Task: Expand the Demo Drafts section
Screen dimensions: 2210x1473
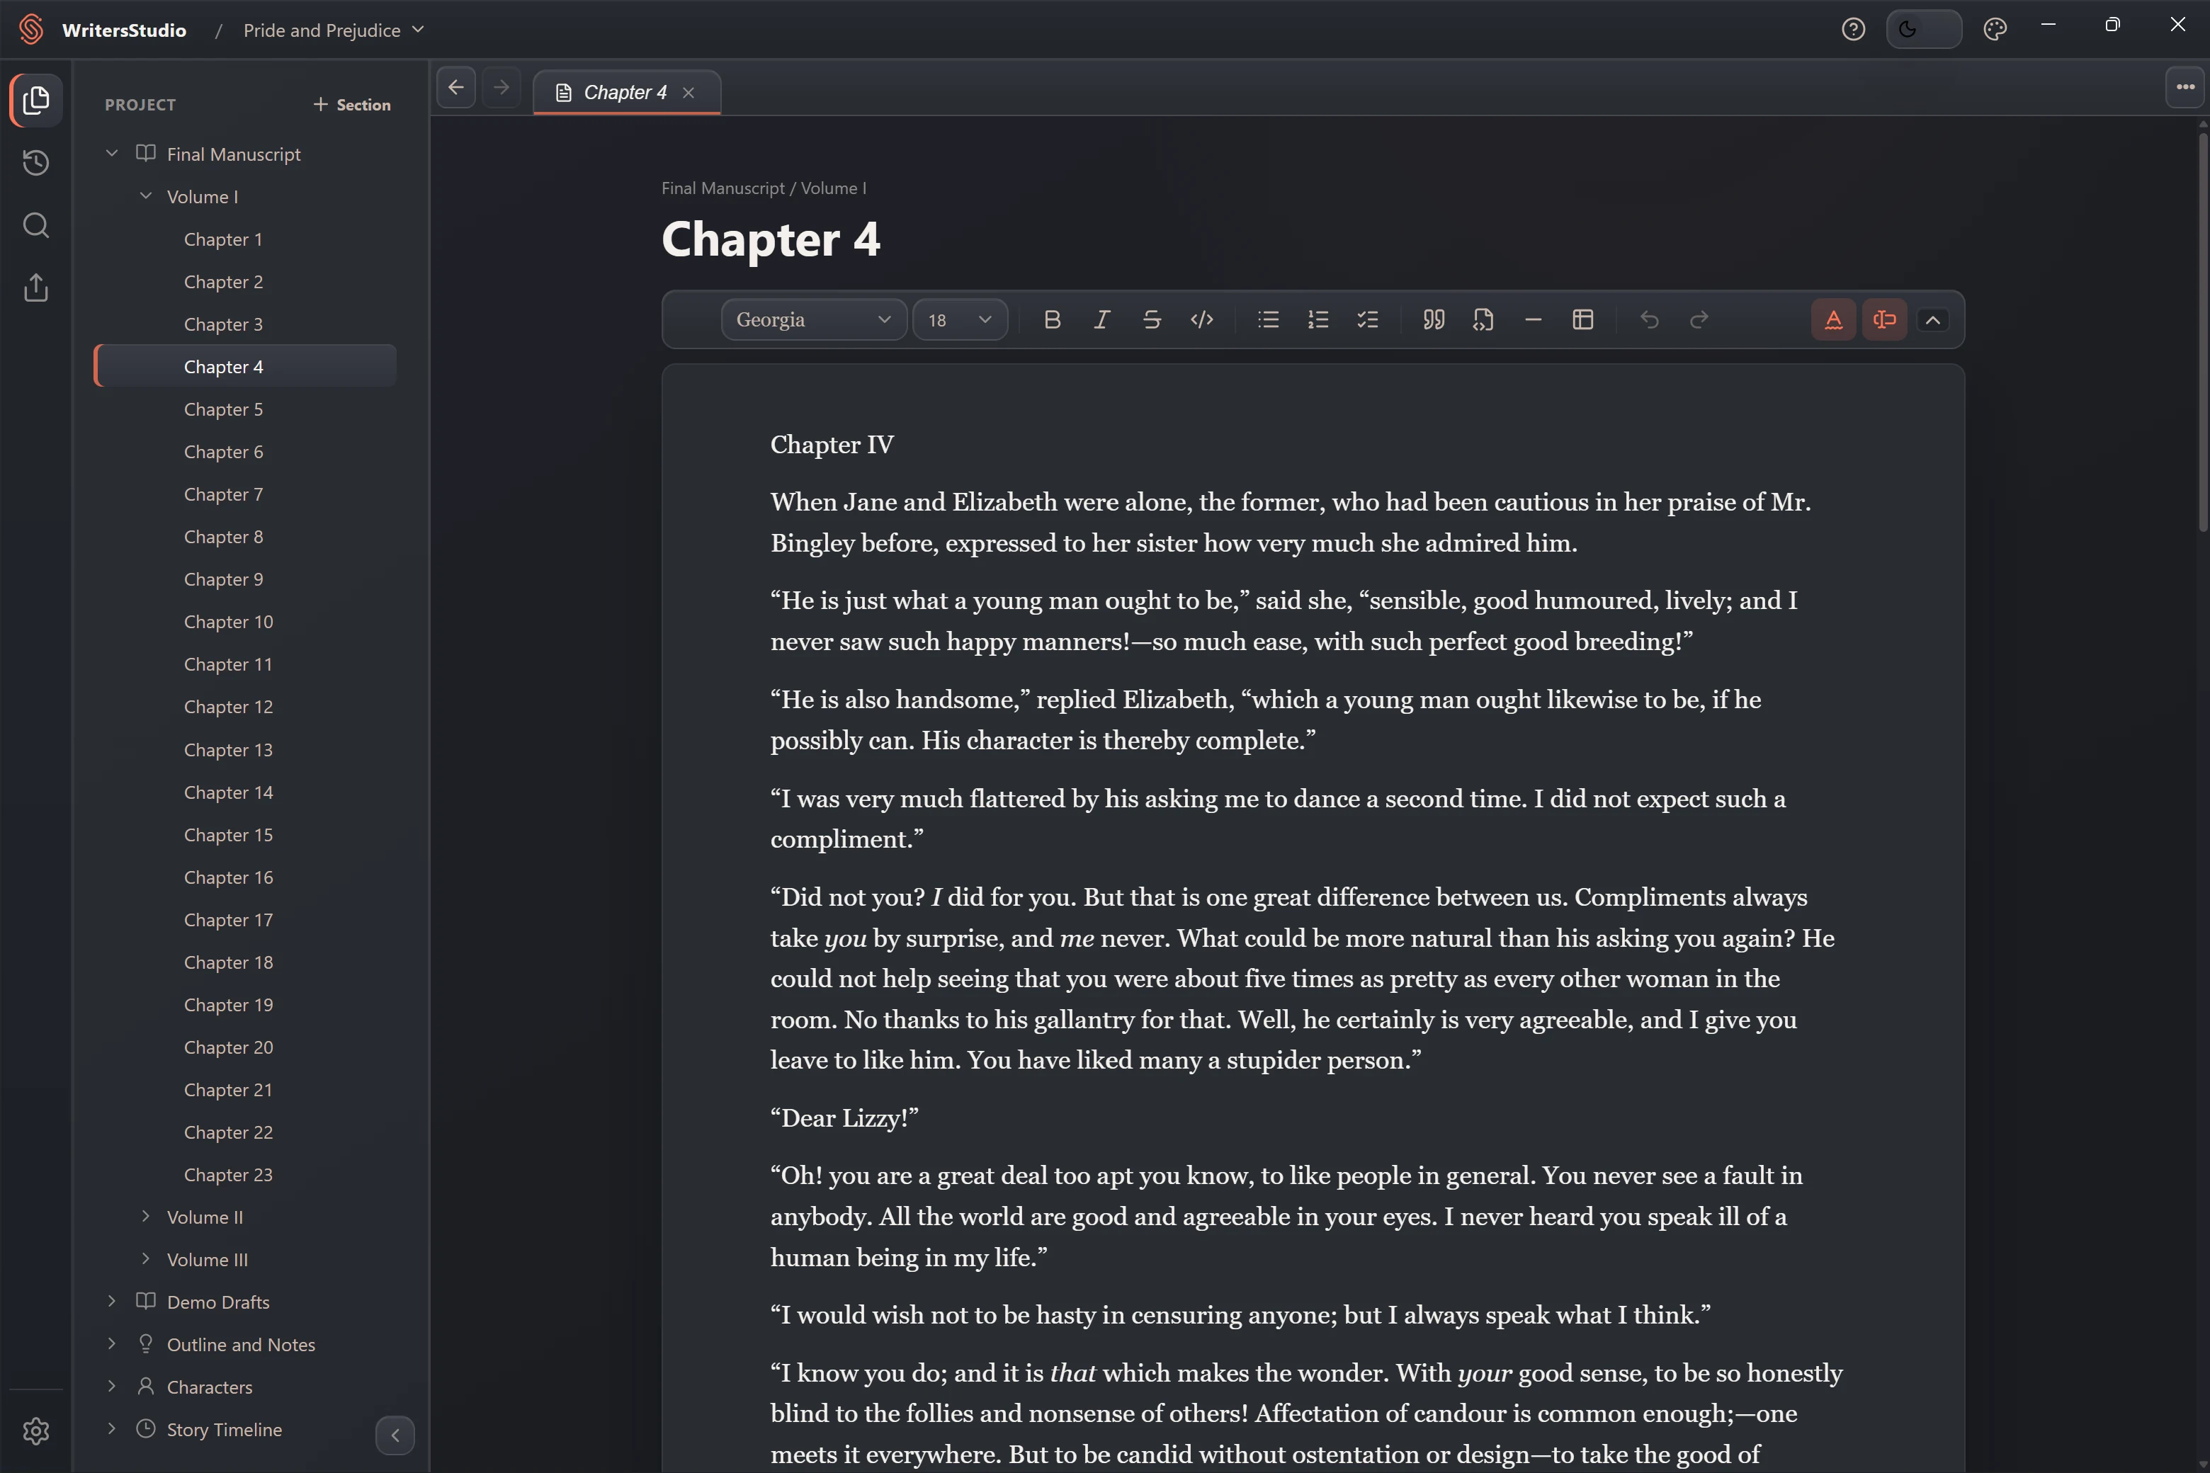Action: point(112,1301)
